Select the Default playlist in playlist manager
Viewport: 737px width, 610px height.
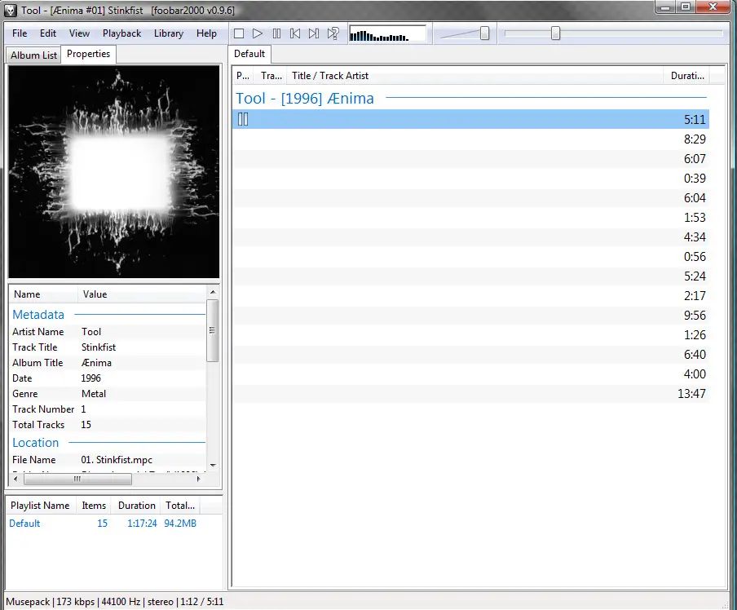(103, 524)
